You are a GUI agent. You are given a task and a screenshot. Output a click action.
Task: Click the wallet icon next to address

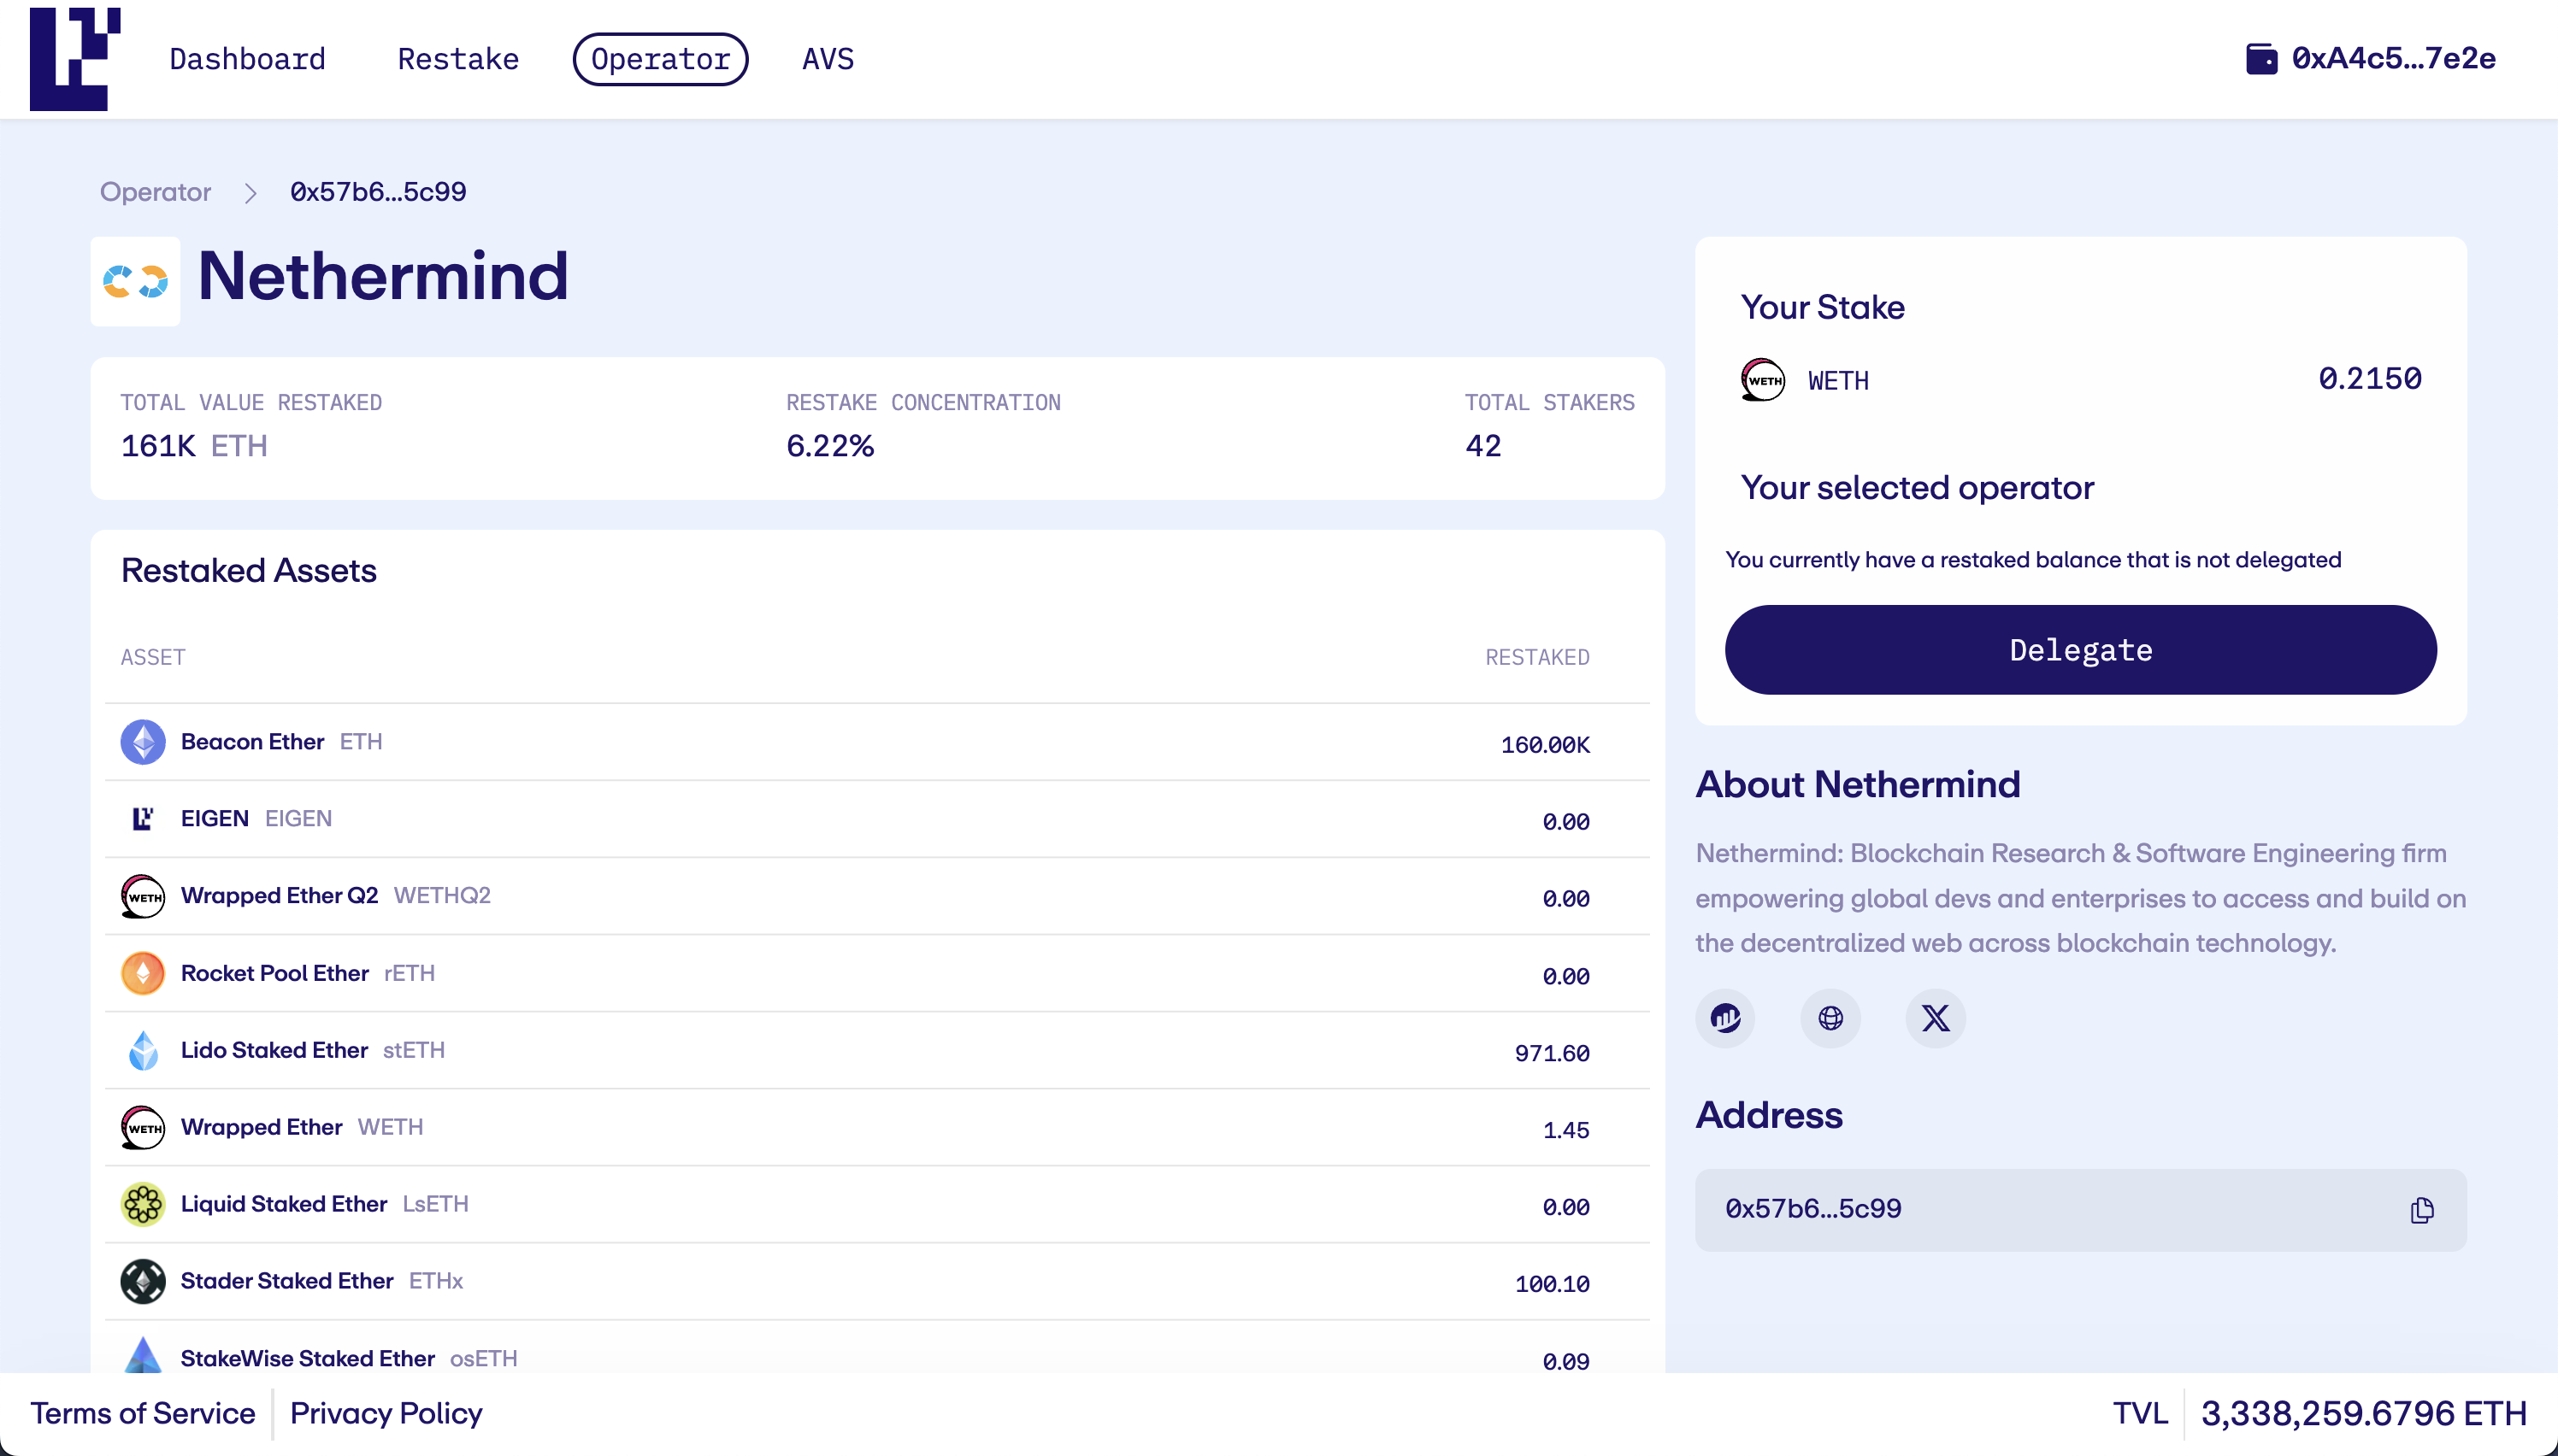2260,59
